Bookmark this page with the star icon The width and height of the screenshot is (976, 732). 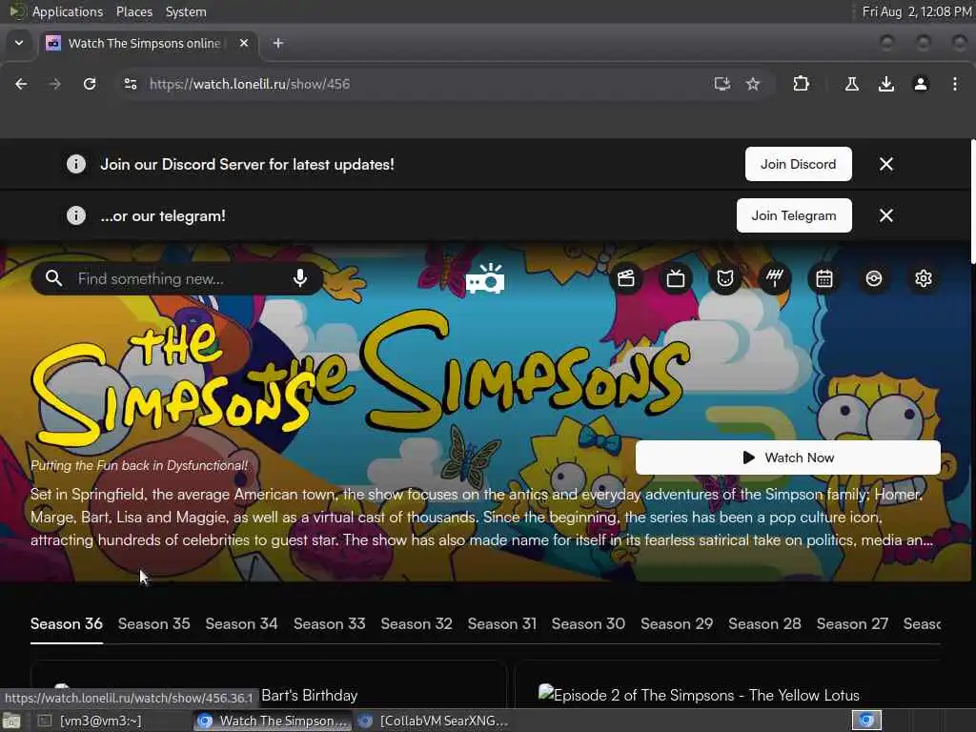pyautogui.click(x=753, y=84)
